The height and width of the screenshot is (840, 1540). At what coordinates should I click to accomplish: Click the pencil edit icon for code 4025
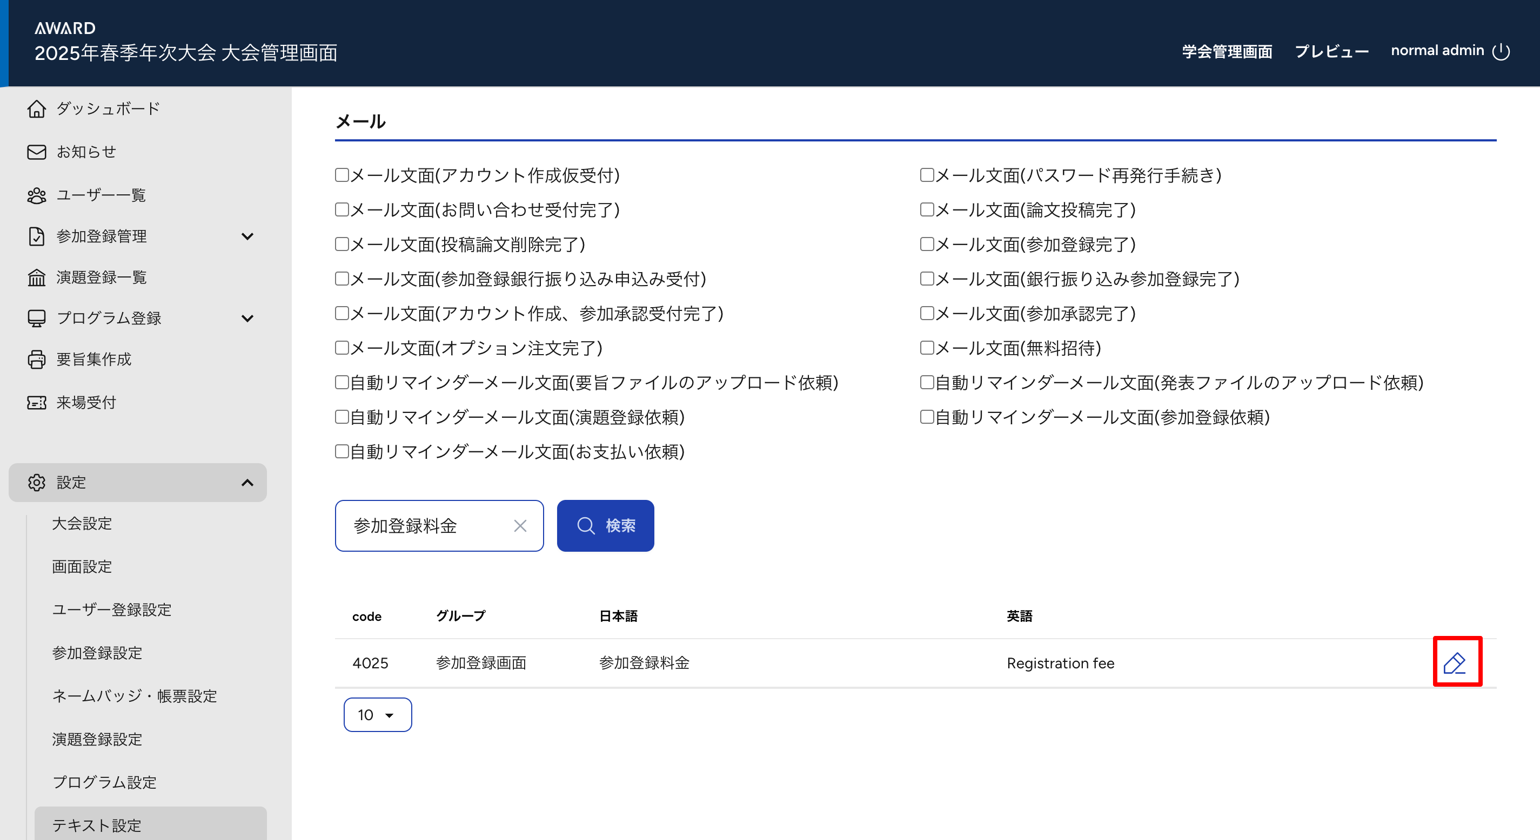coord(1456,662)
